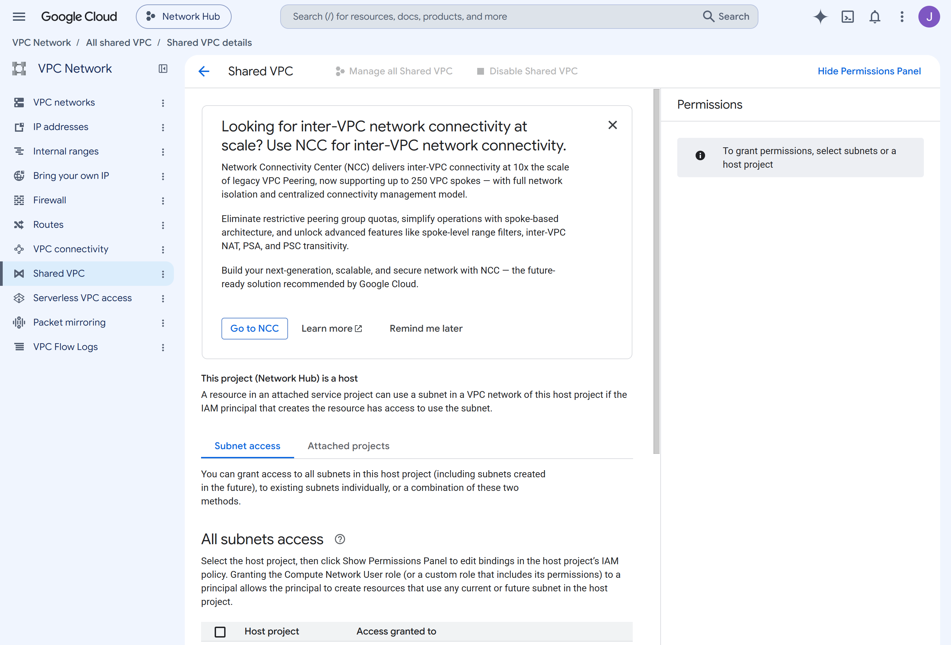
Task: Open more options for VPC networks
Action: pyautogui.click(x=163, y=103)
